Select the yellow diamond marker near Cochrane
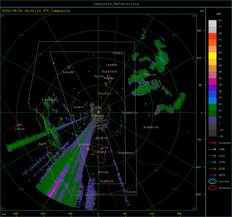This screenshot has height=217, width=232. click(88, 149)
